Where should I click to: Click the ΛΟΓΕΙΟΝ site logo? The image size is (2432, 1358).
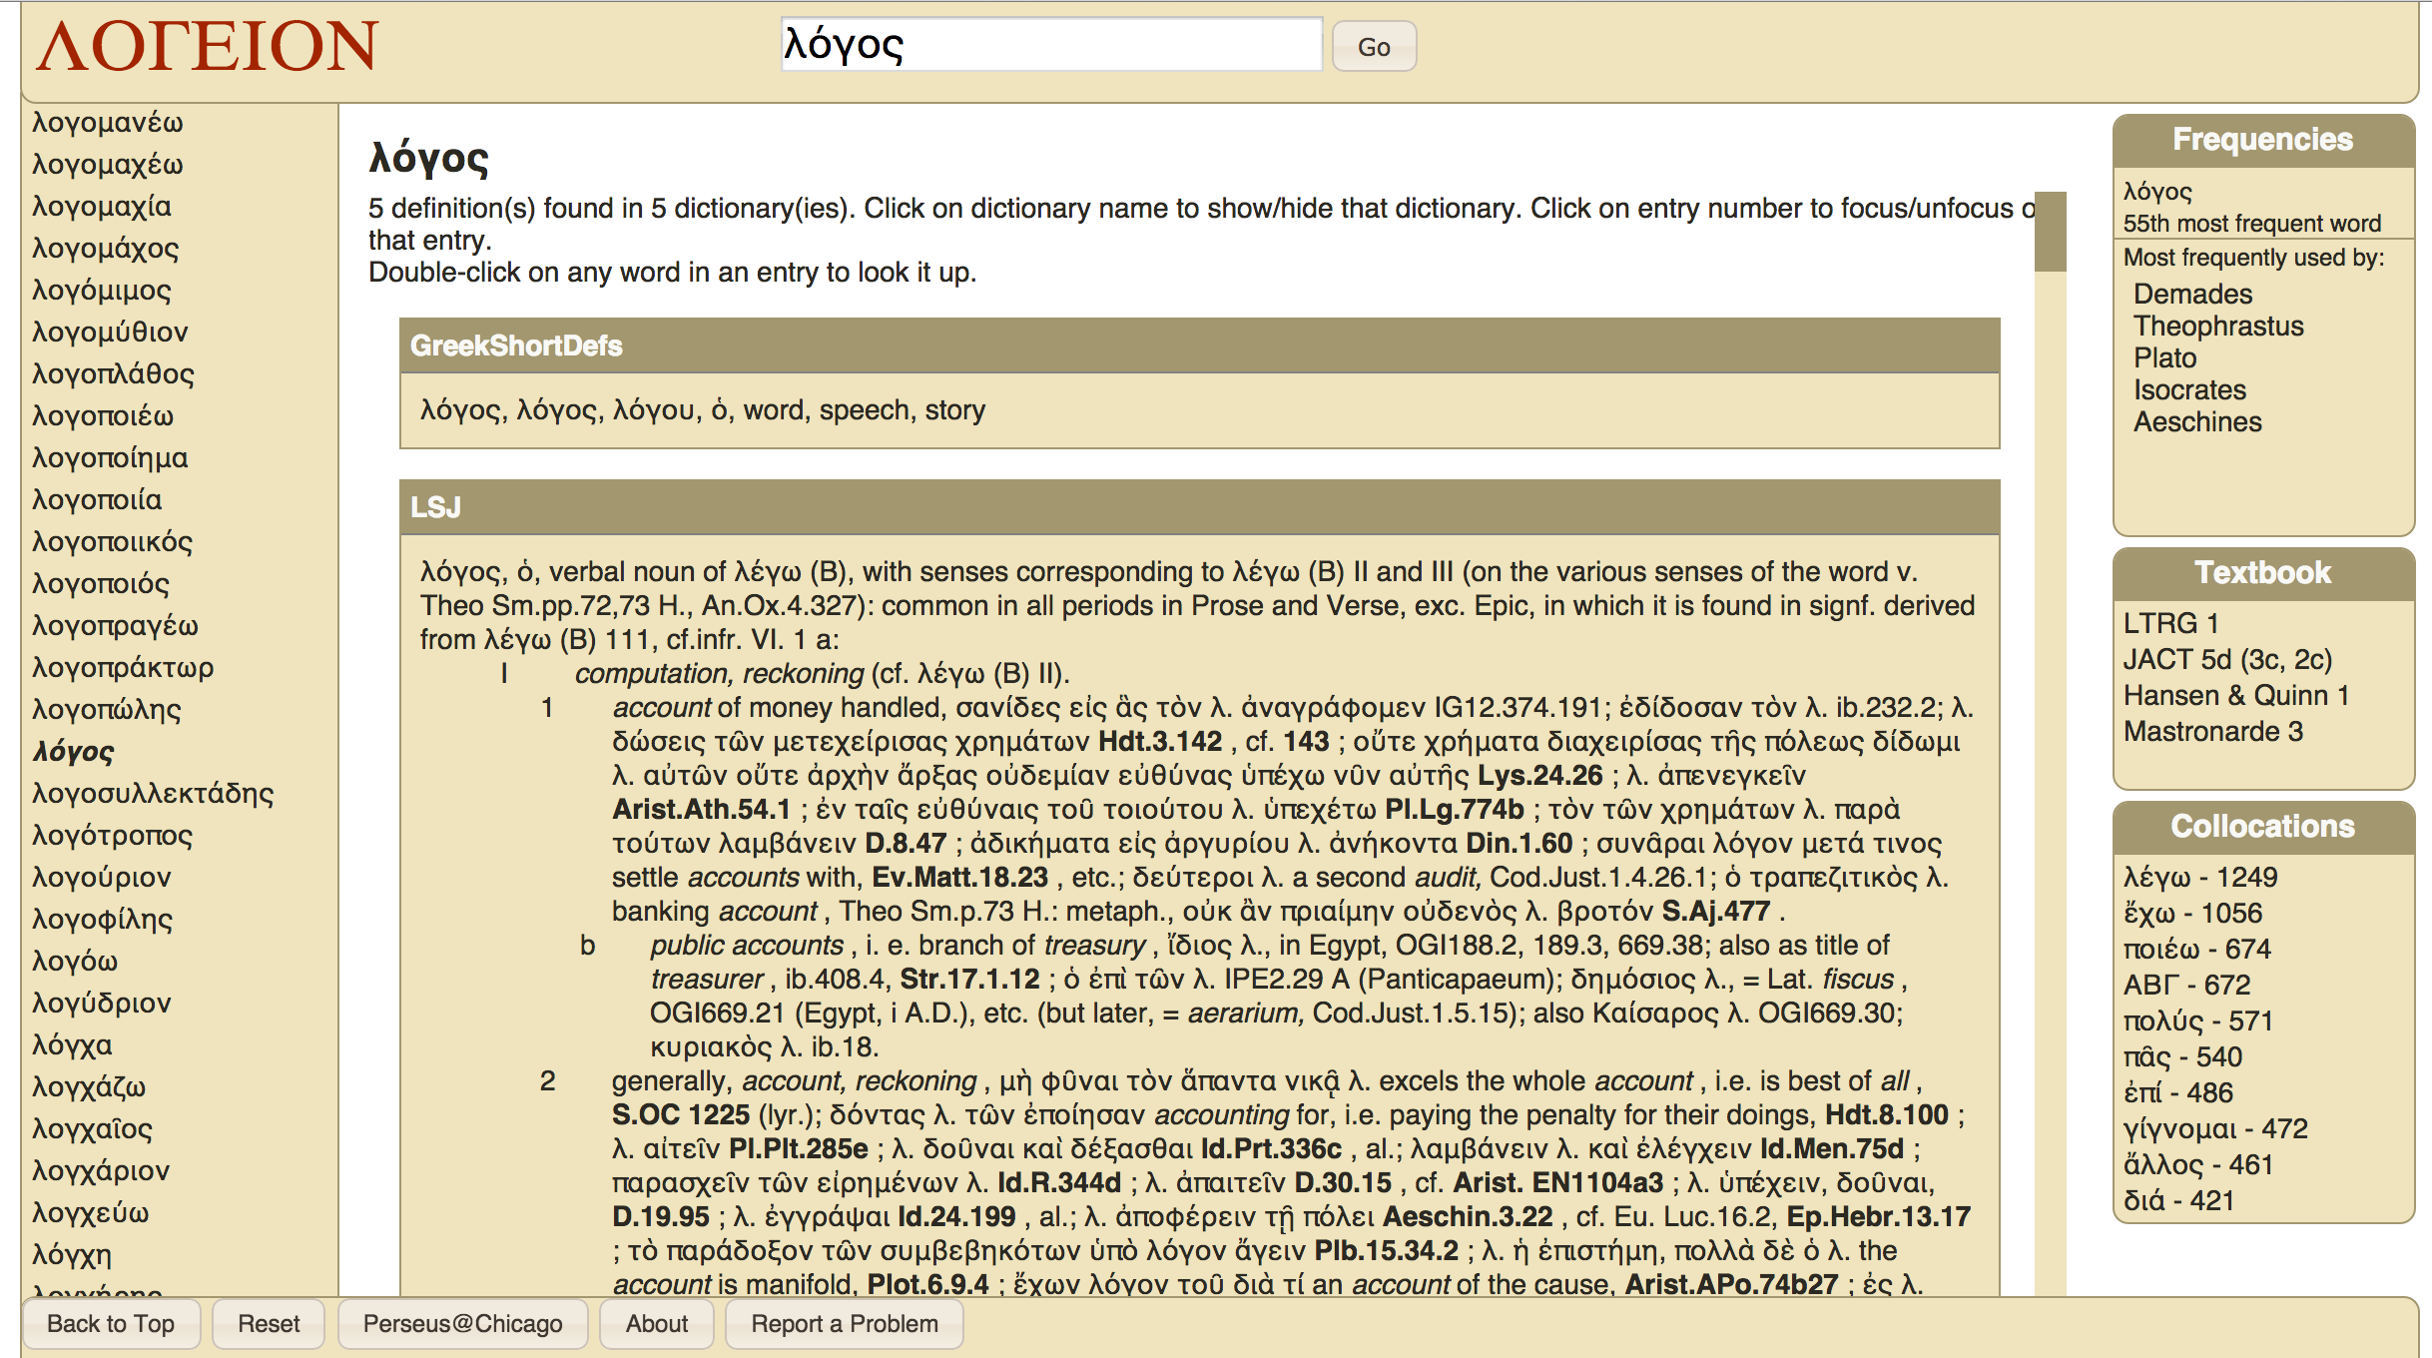point(207,47)
